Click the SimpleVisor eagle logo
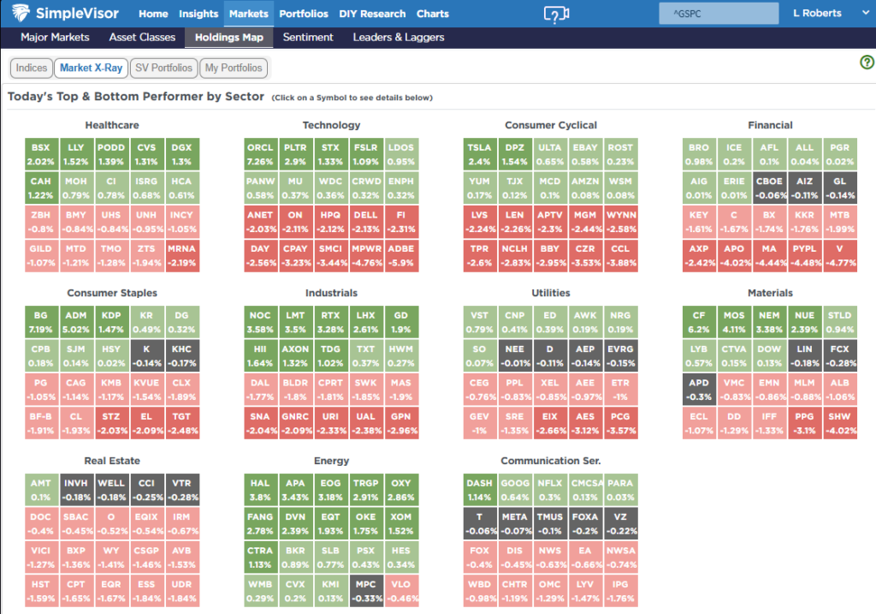Screen dimensions: 876x614 click(x=21, y=12)
